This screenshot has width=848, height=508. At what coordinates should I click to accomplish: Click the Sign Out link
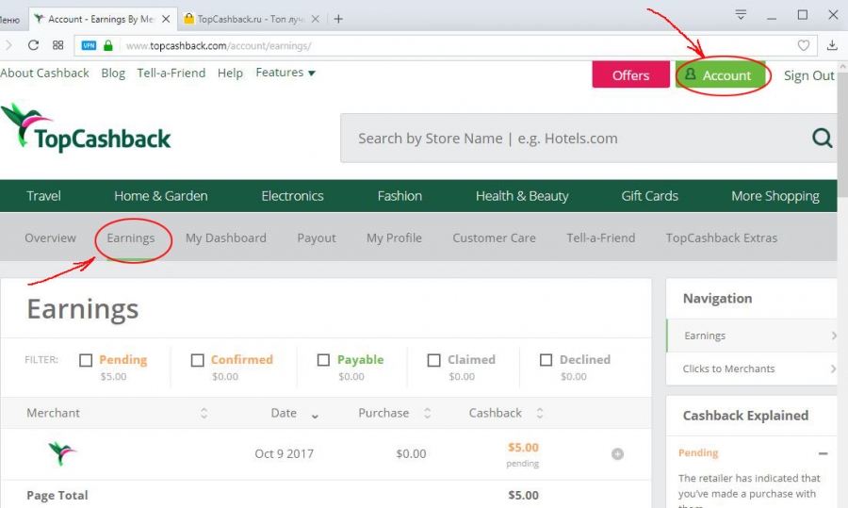[809, 75]
